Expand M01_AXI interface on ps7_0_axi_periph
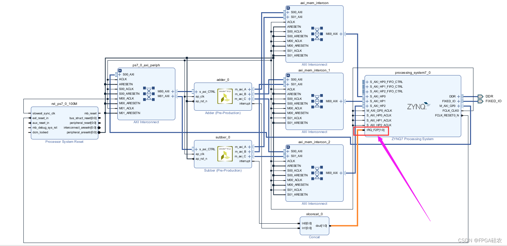The width and height of the screenshot is (507, 246). pyautogui.click(x=172, y=96)
